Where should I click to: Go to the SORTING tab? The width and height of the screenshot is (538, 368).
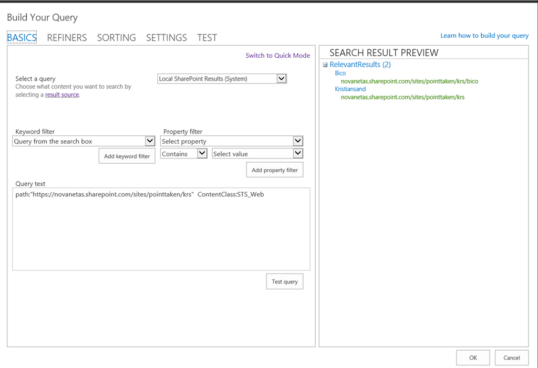pyautogui.click(x=116, y=38)
